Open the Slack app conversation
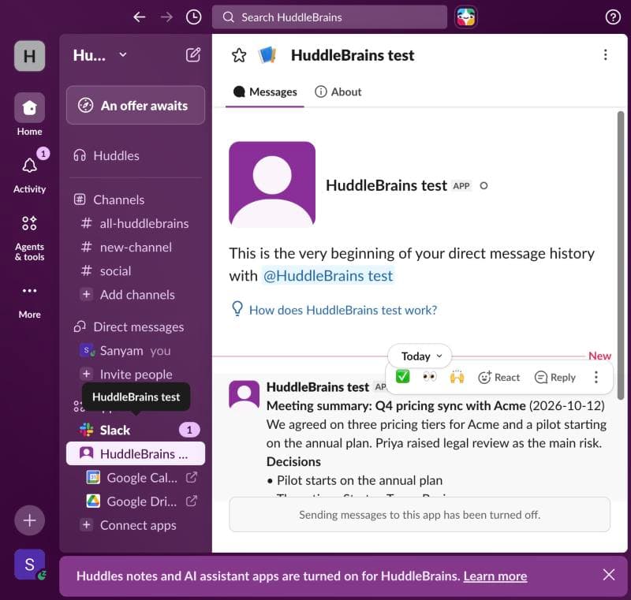This screenshot has height=600, width=631. (x=136, y=430)
